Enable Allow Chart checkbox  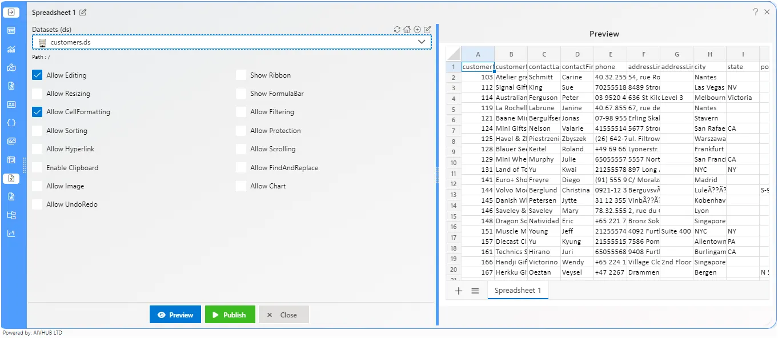coord(241,186)
